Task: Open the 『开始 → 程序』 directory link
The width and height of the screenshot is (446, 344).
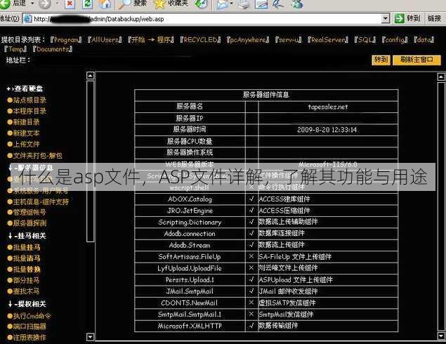Action: (x=151, y=39)
